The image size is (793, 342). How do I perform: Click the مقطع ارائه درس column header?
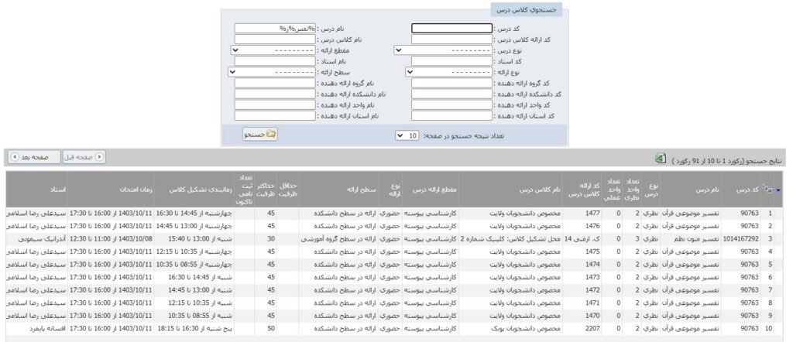point(435,190)
